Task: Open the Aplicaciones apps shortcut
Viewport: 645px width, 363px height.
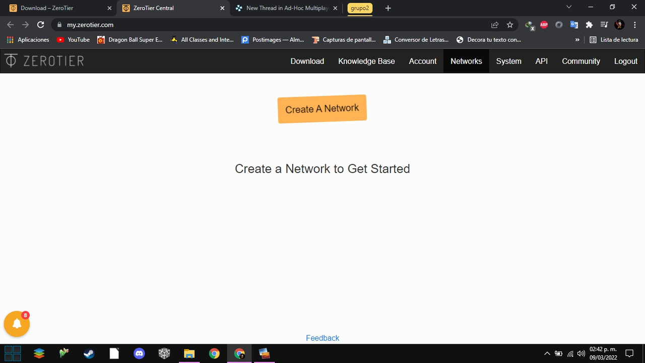Action: (x=28, y=39)
